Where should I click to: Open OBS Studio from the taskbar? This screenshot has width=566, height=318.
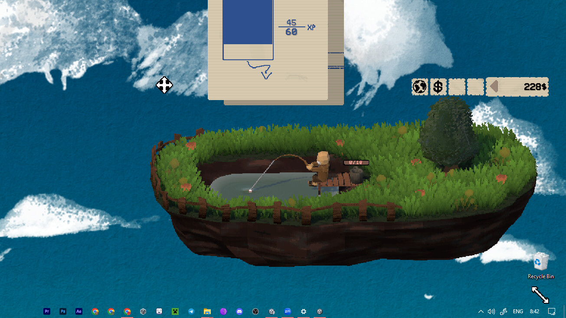coord(255,311)
